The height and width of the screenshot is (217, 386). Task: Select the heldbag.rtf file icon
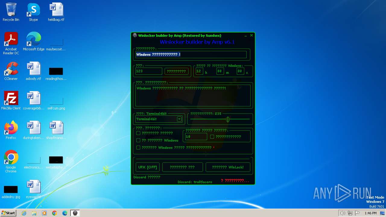[x=56, y=12]
